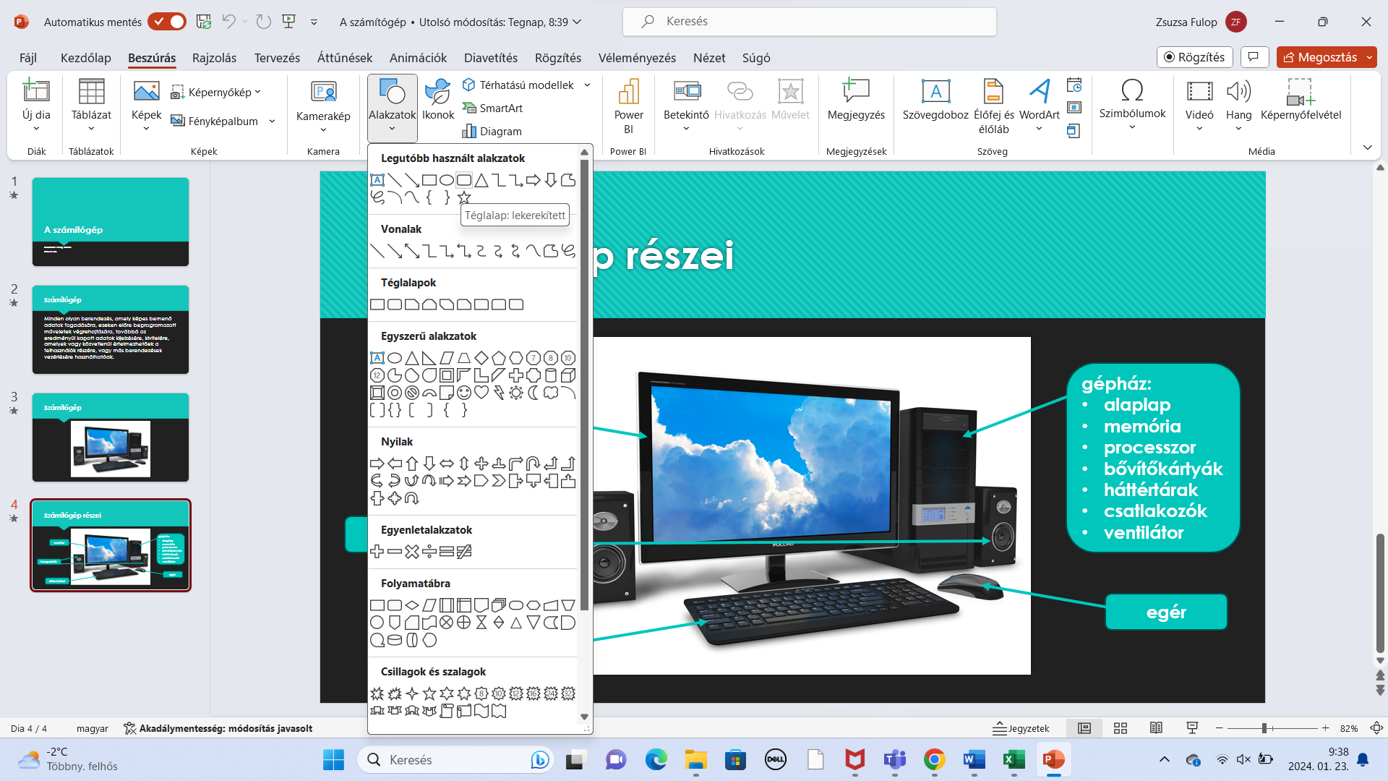Expand the Fényképalbum dropdown arrow
This screenshot has width=1388, height=781.
pyautogui.click(x=272, y=121)
